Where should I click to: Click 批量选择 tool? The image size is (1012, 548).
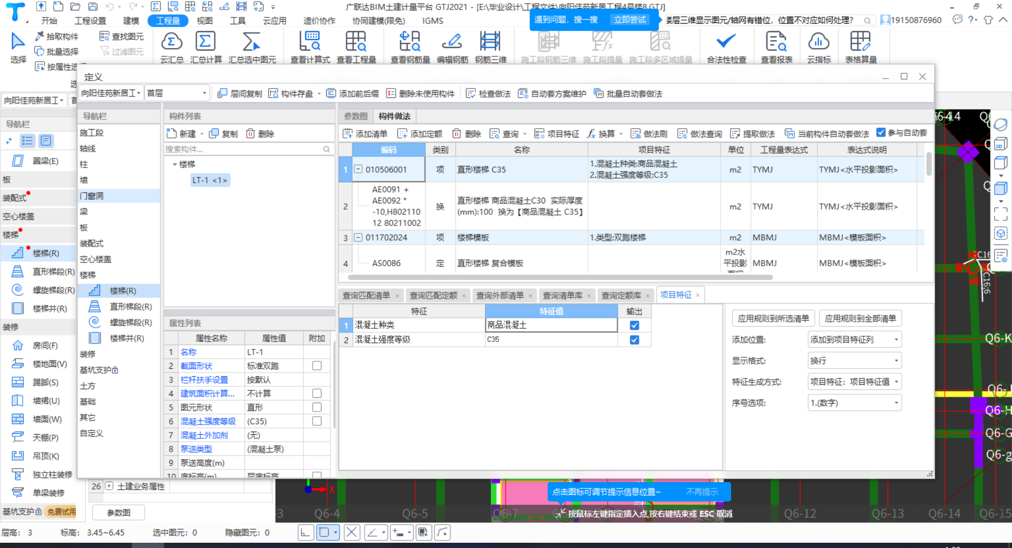pos(56,51)
